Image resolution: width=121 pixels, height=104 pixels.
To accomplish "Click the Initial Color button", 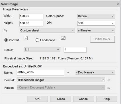I will pos(103,39).
